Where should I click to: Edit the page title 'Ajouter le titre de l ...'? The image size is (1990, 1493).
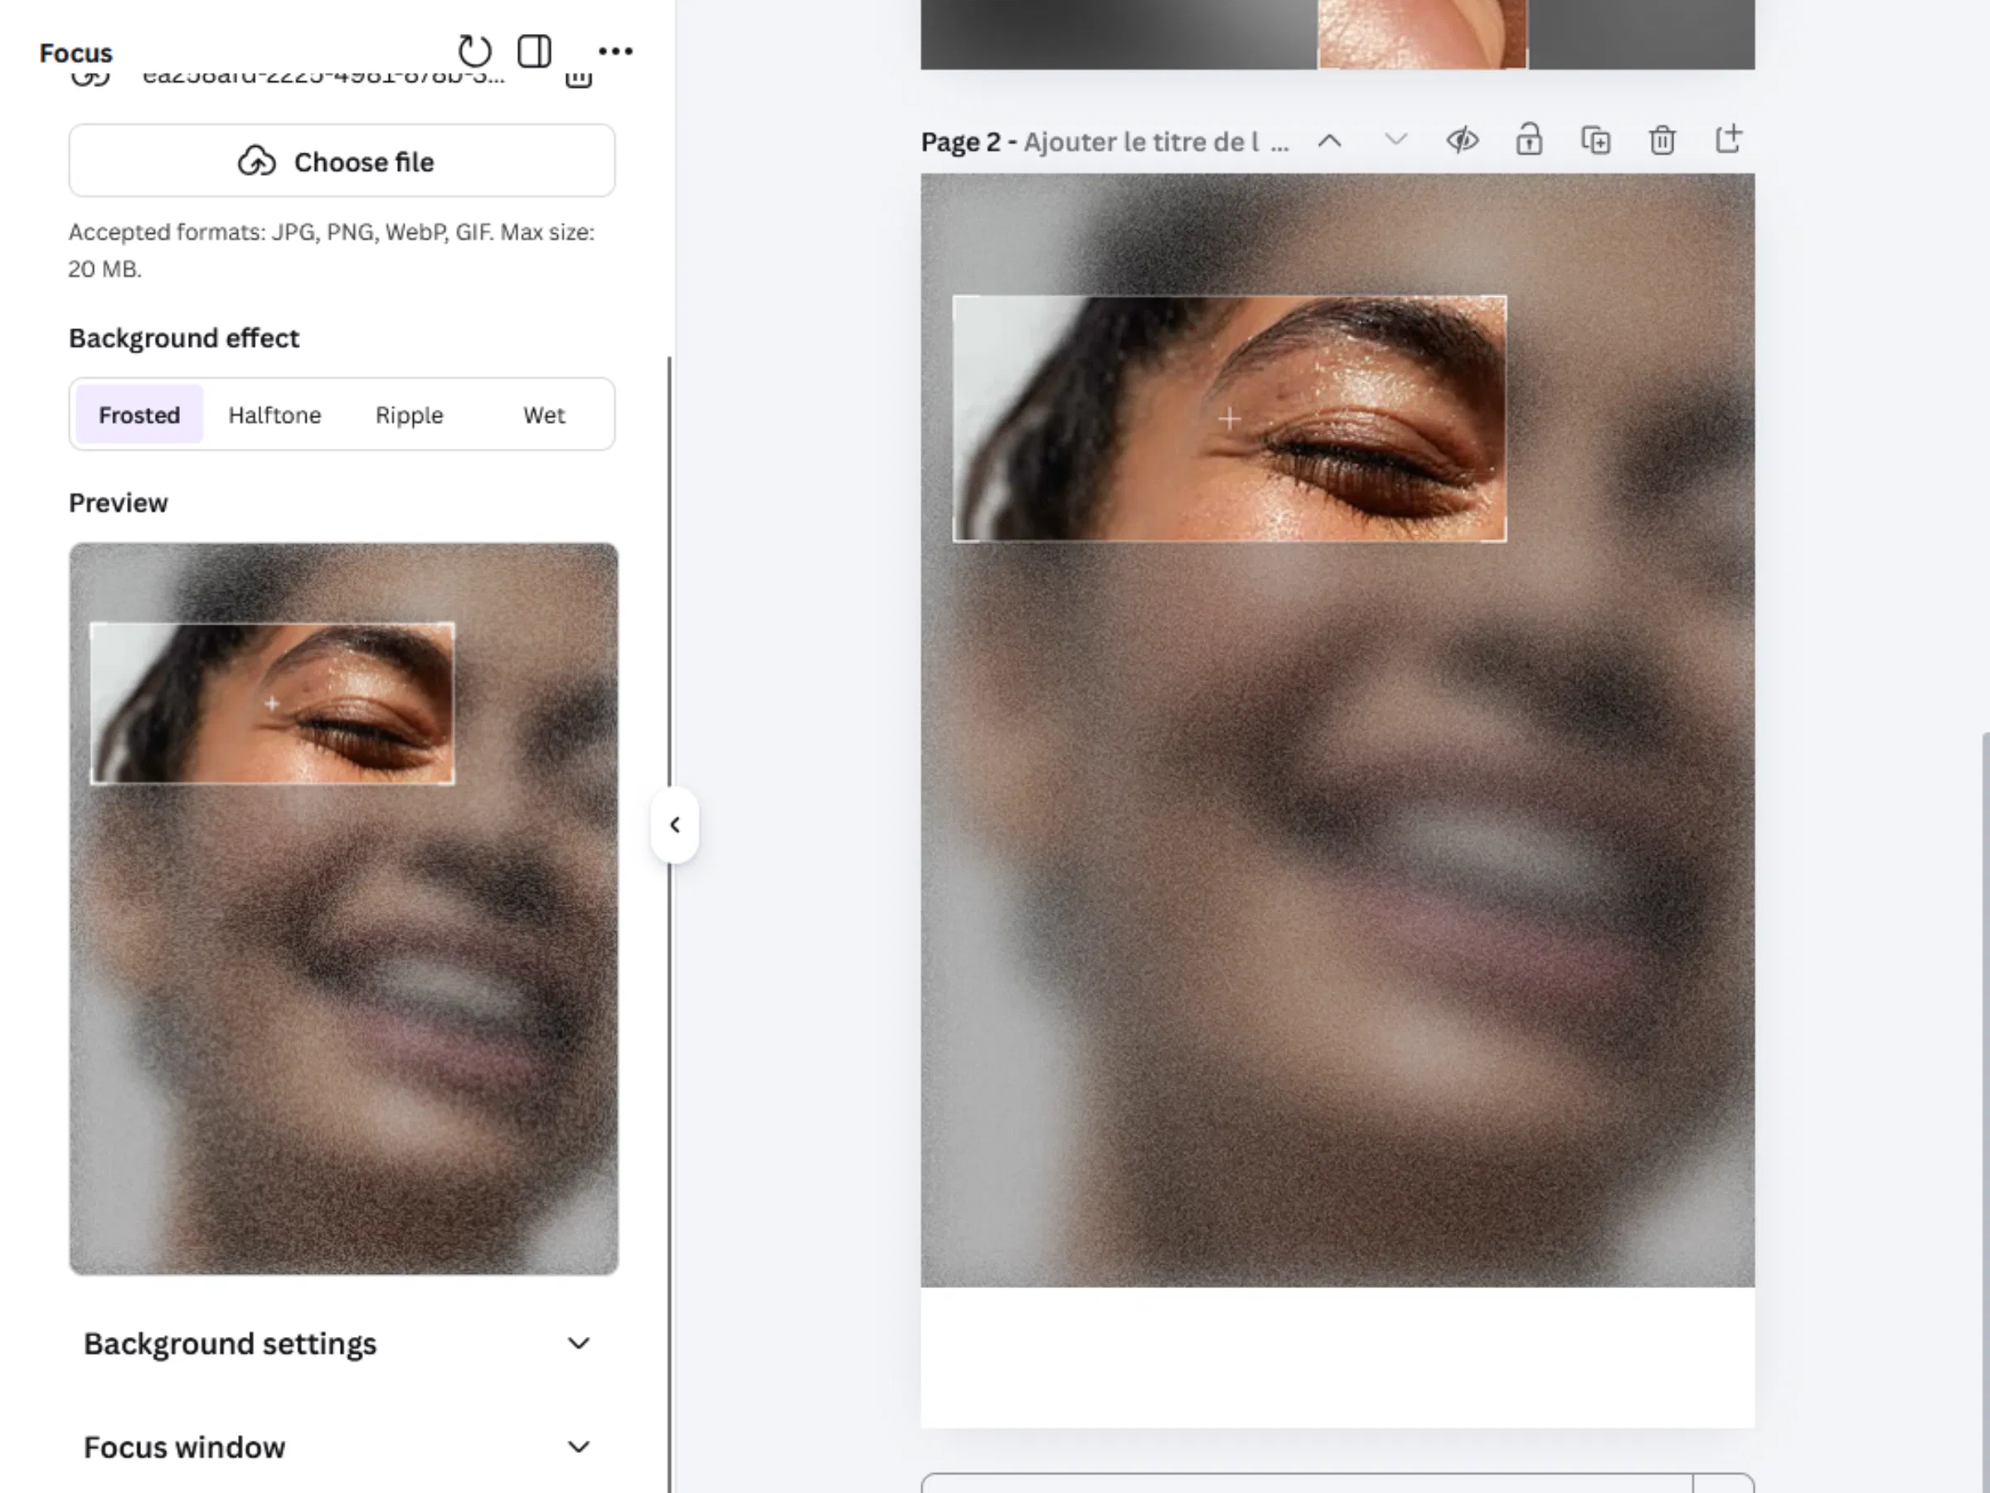(x=1156, y=142)
